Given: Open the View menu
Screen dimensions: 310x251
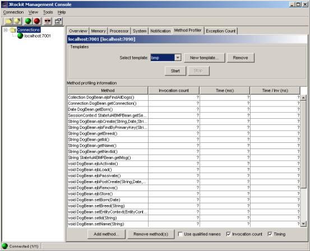Looking at the screenshot, I should (x=33, y=12).
